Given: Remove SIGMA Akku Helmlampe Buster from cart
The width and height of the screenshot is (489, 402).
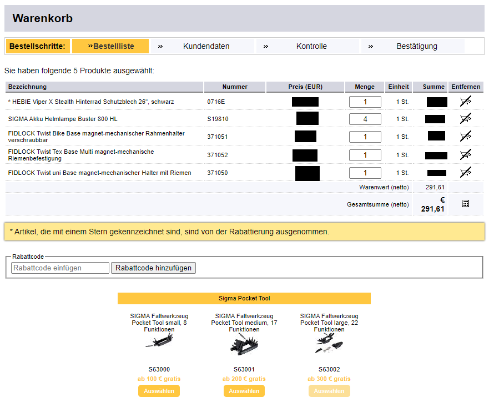Looking at the screenshot, I should tap(465, 118).
